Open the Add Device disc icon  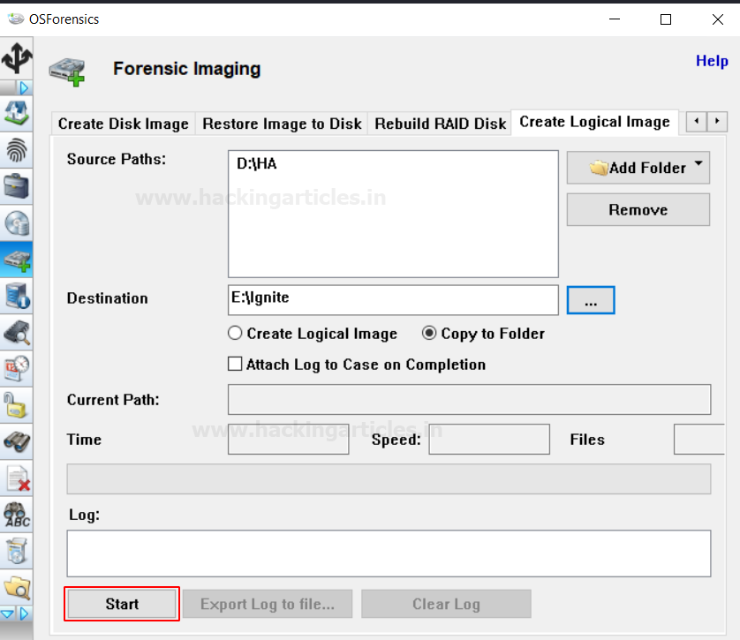tap(17, 222)
